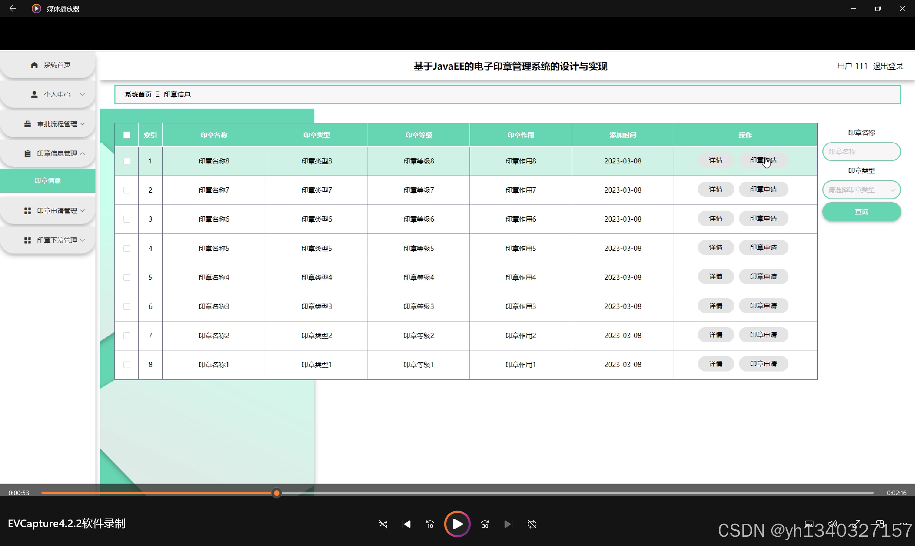This screenshot has width=915, height=546.
Task: Click the orange playback position handle
Action: click(x=277, y=493)
